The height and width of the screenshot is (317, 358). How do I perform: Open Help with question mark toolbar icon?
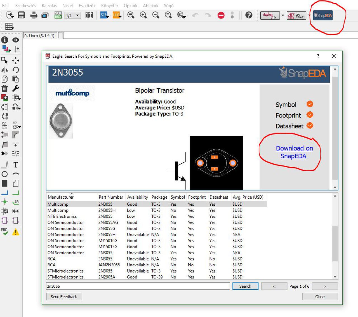[x=249, y=15]
